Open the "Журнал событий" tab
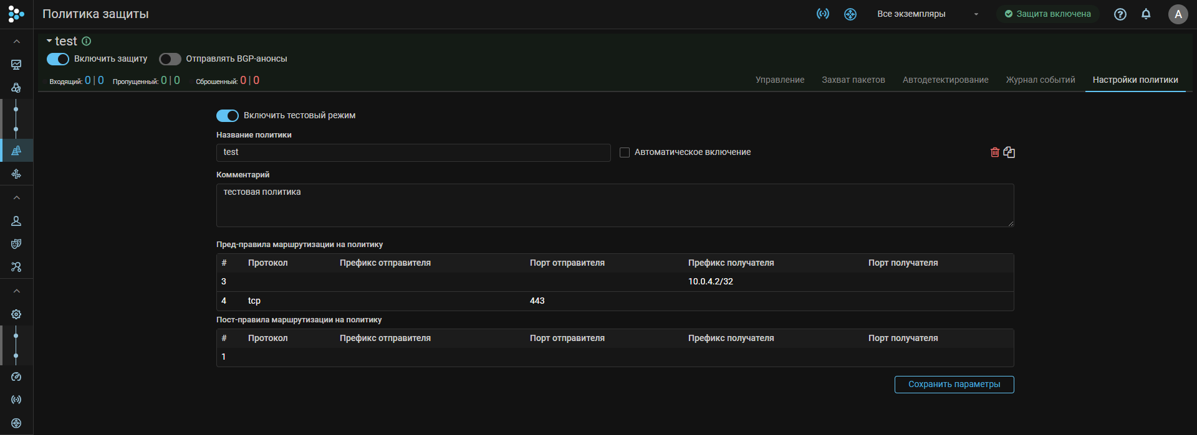Viewport: 1197px width, 435px height. [1040, 80]
